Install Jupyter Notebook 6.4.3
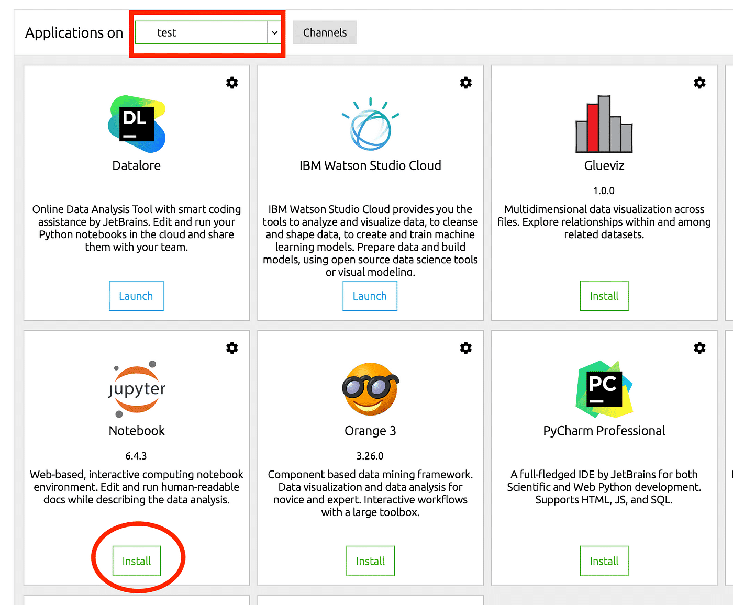Image resolution: width=733 pixels, height=605 pixels. click(x=137, y=561)
